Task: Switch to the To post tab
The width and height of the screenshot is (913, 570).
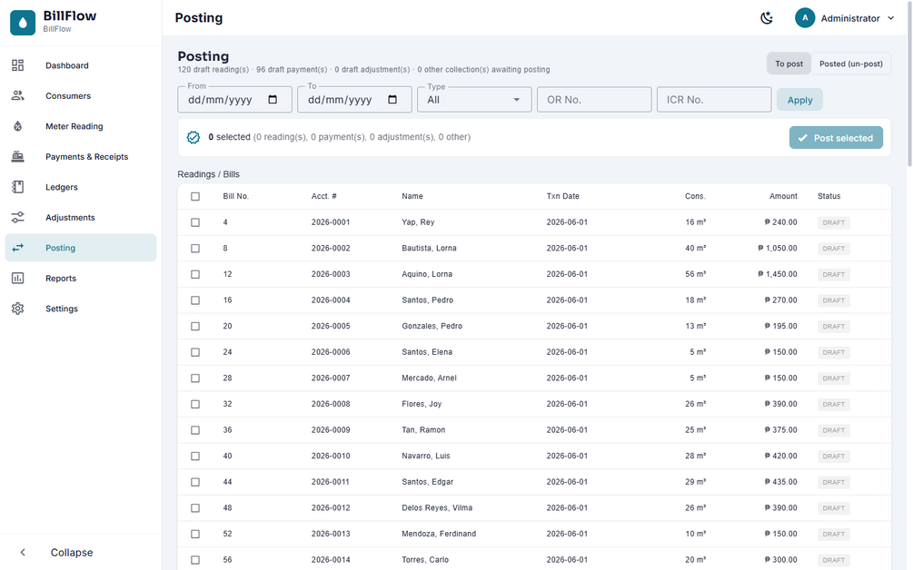Action: coord(789,64)
